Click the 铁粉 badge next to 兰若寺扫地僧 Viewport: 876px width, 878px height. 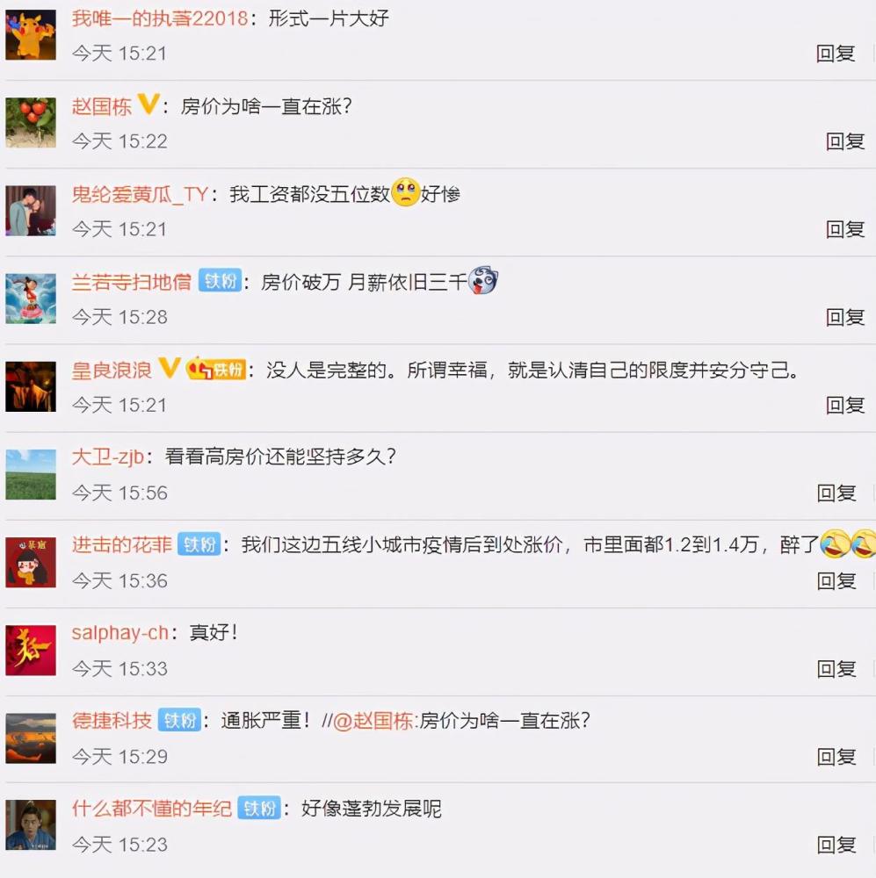(220, 281)
